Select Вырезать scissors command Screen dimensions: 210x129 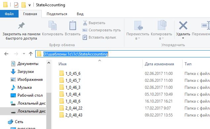[94, 23]
